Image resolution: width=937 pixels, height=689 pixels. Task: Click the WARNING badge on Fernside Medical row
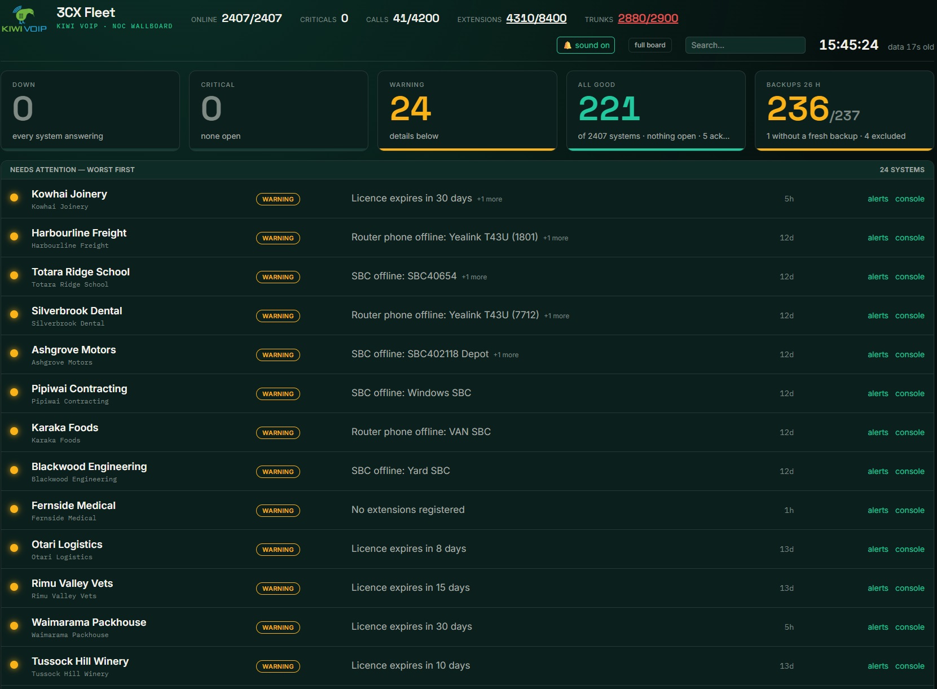[278, 511]
